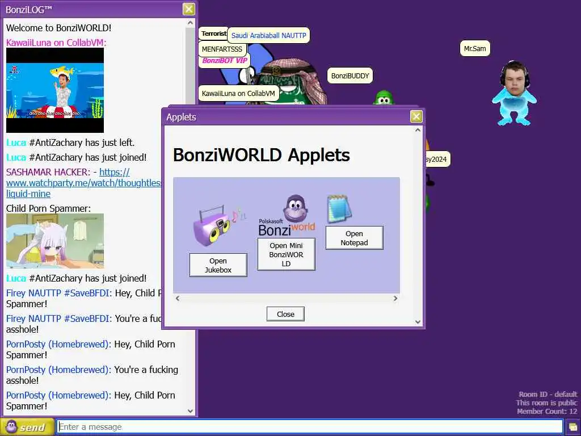Click the MENFARTSSS name tag
Viewport: 581px width, 436px height.
click(222, 49)
